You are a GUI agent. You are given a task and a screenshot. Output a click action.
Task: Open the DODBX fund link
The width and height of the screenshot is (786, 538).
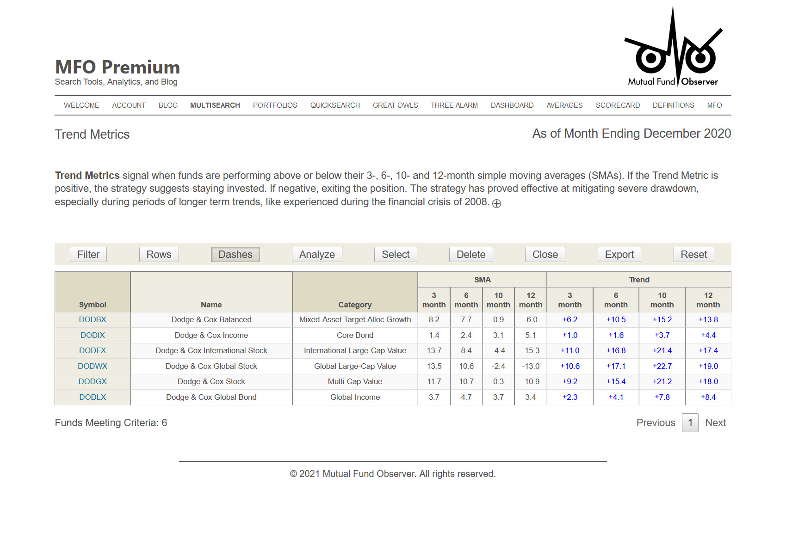[93, 320]
